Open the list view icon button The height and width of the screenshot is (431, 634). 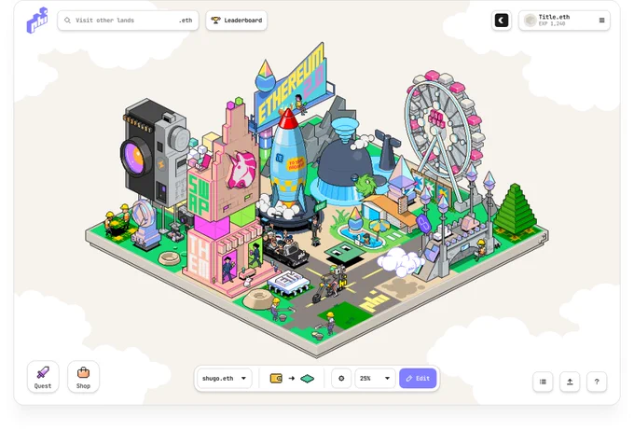543,382
